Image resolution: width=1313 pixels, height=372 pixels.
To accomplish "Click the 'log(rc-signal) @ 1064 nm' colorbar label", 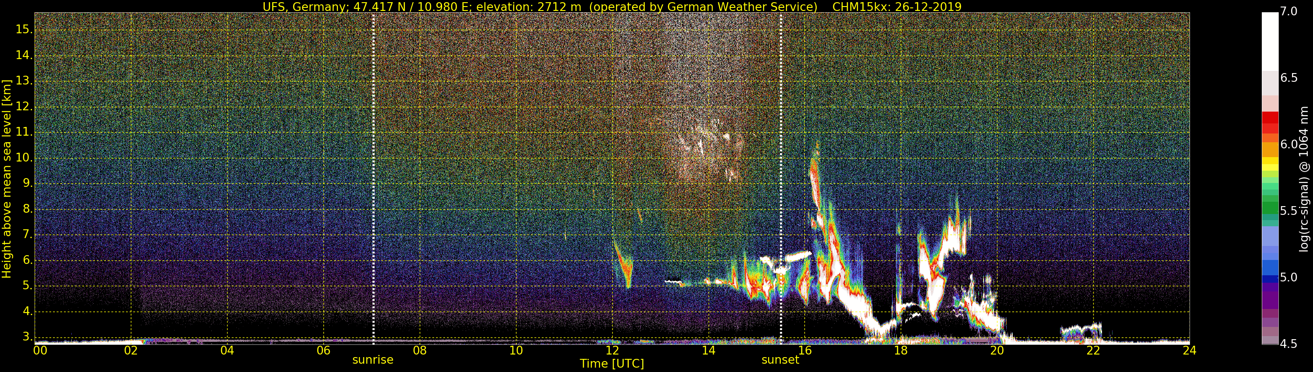I will click(1304, 179).
